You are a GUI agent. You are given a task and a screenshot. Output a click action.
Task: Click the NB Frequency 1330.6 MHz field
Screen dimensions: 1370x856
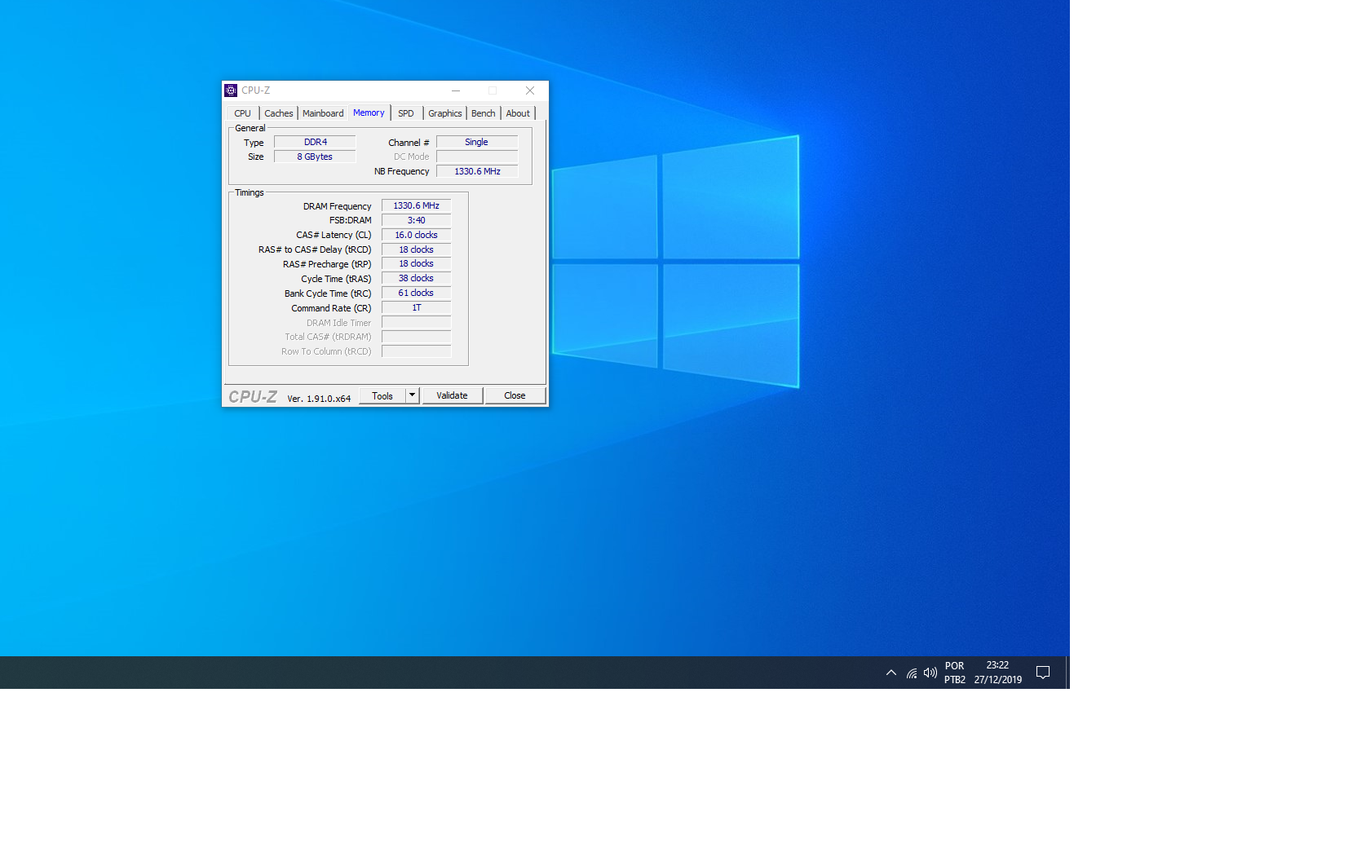[477, 171]
